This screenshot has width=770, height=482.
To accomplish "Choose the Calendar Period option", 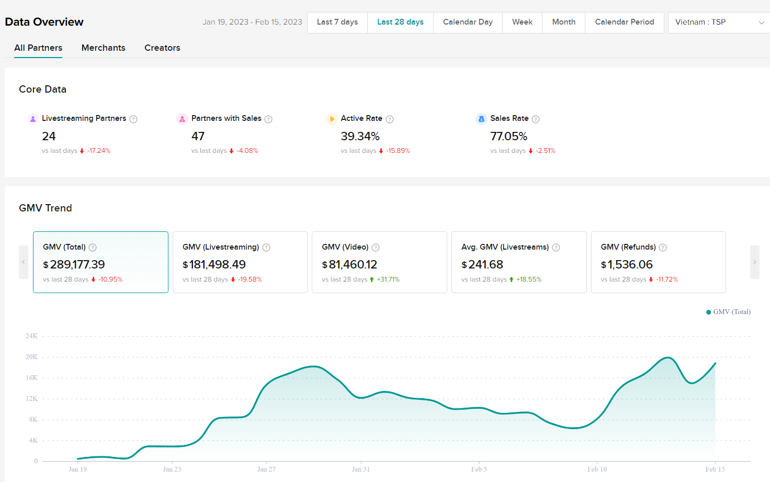I will point(624,22).
